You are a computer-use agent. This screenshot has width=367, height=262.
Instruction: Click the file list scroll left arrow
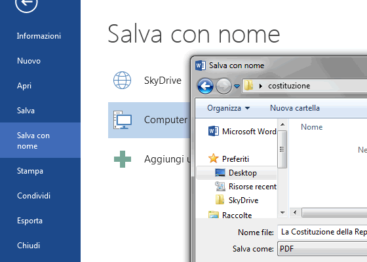[295, 213]
